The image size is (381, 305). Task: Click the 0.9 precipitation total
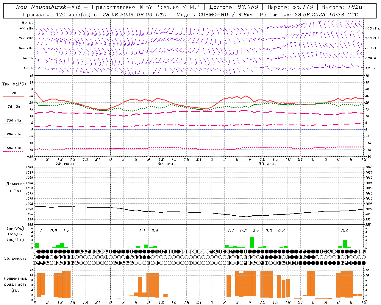(54, 231)
